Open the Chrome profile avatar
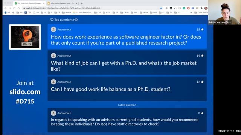This screenshot has width=241, height=135. click(x=206, y=8)
